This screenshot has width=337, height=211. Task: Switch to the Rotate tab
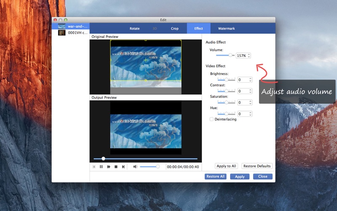[x=134, y=29]
